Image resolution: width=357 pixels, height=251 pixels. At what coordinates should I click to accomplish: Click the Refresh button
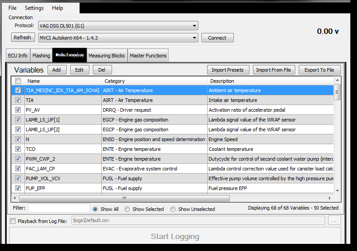(23, 37)
